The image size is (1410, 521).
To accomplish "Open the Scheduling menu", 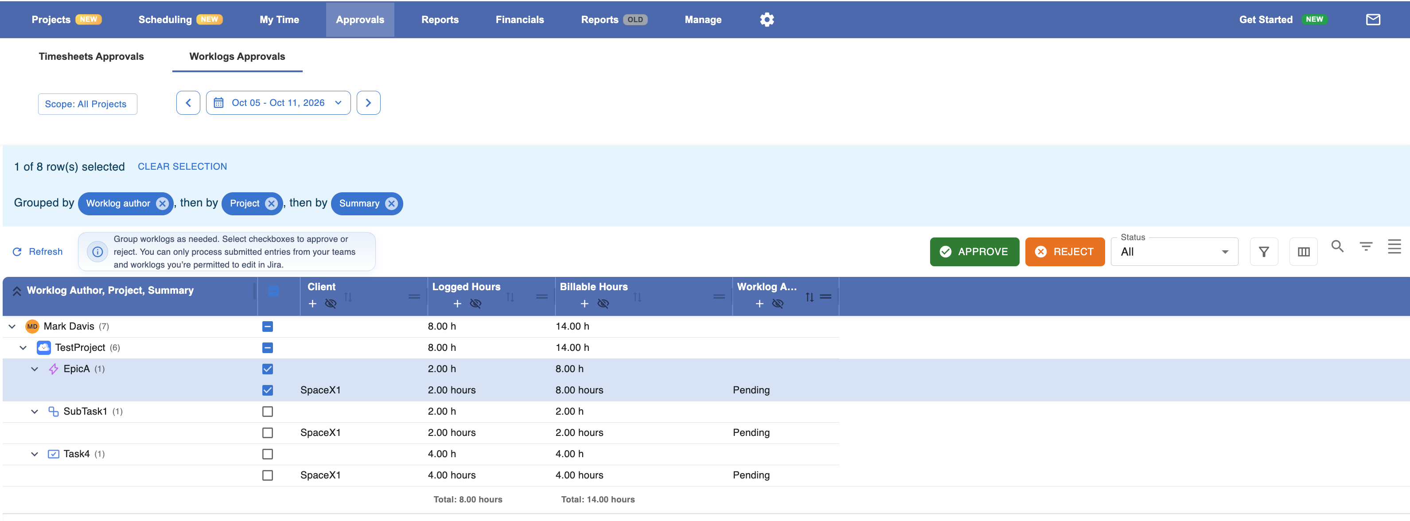I will [180, 19].
